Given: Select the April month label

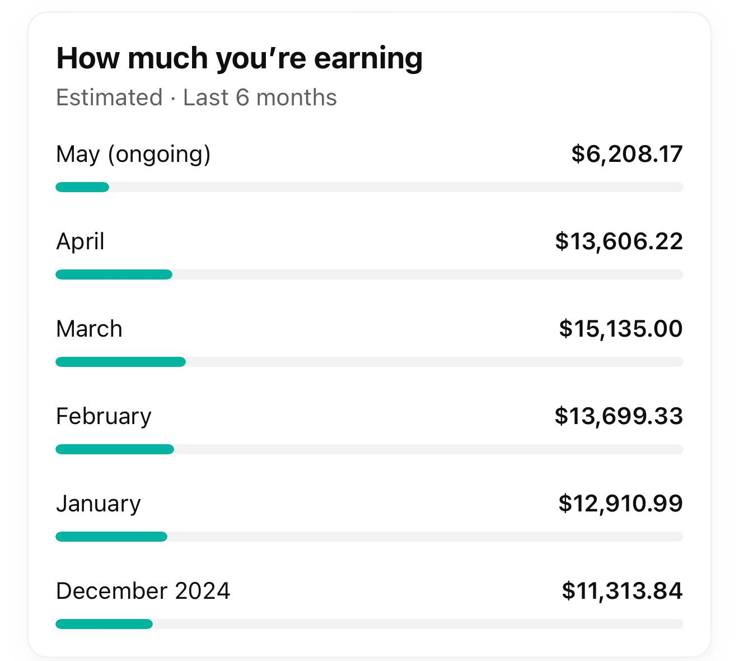Looking at the screenshot, I should point(80,241).
